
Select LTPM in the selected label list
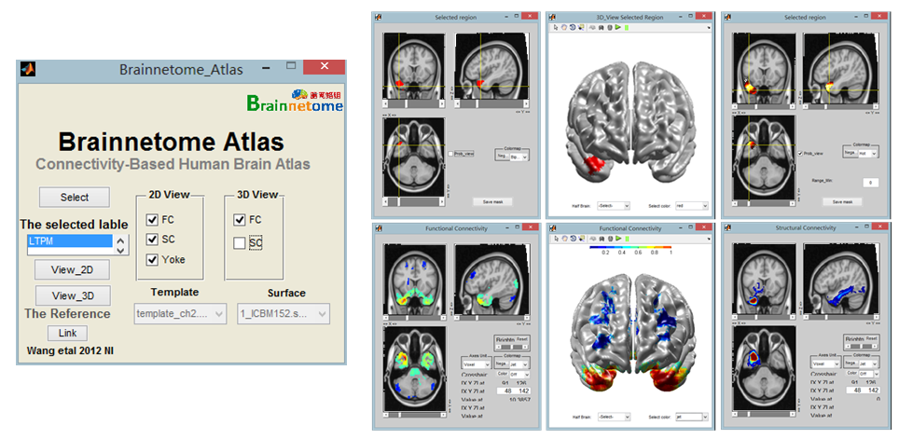coord(70,240)
